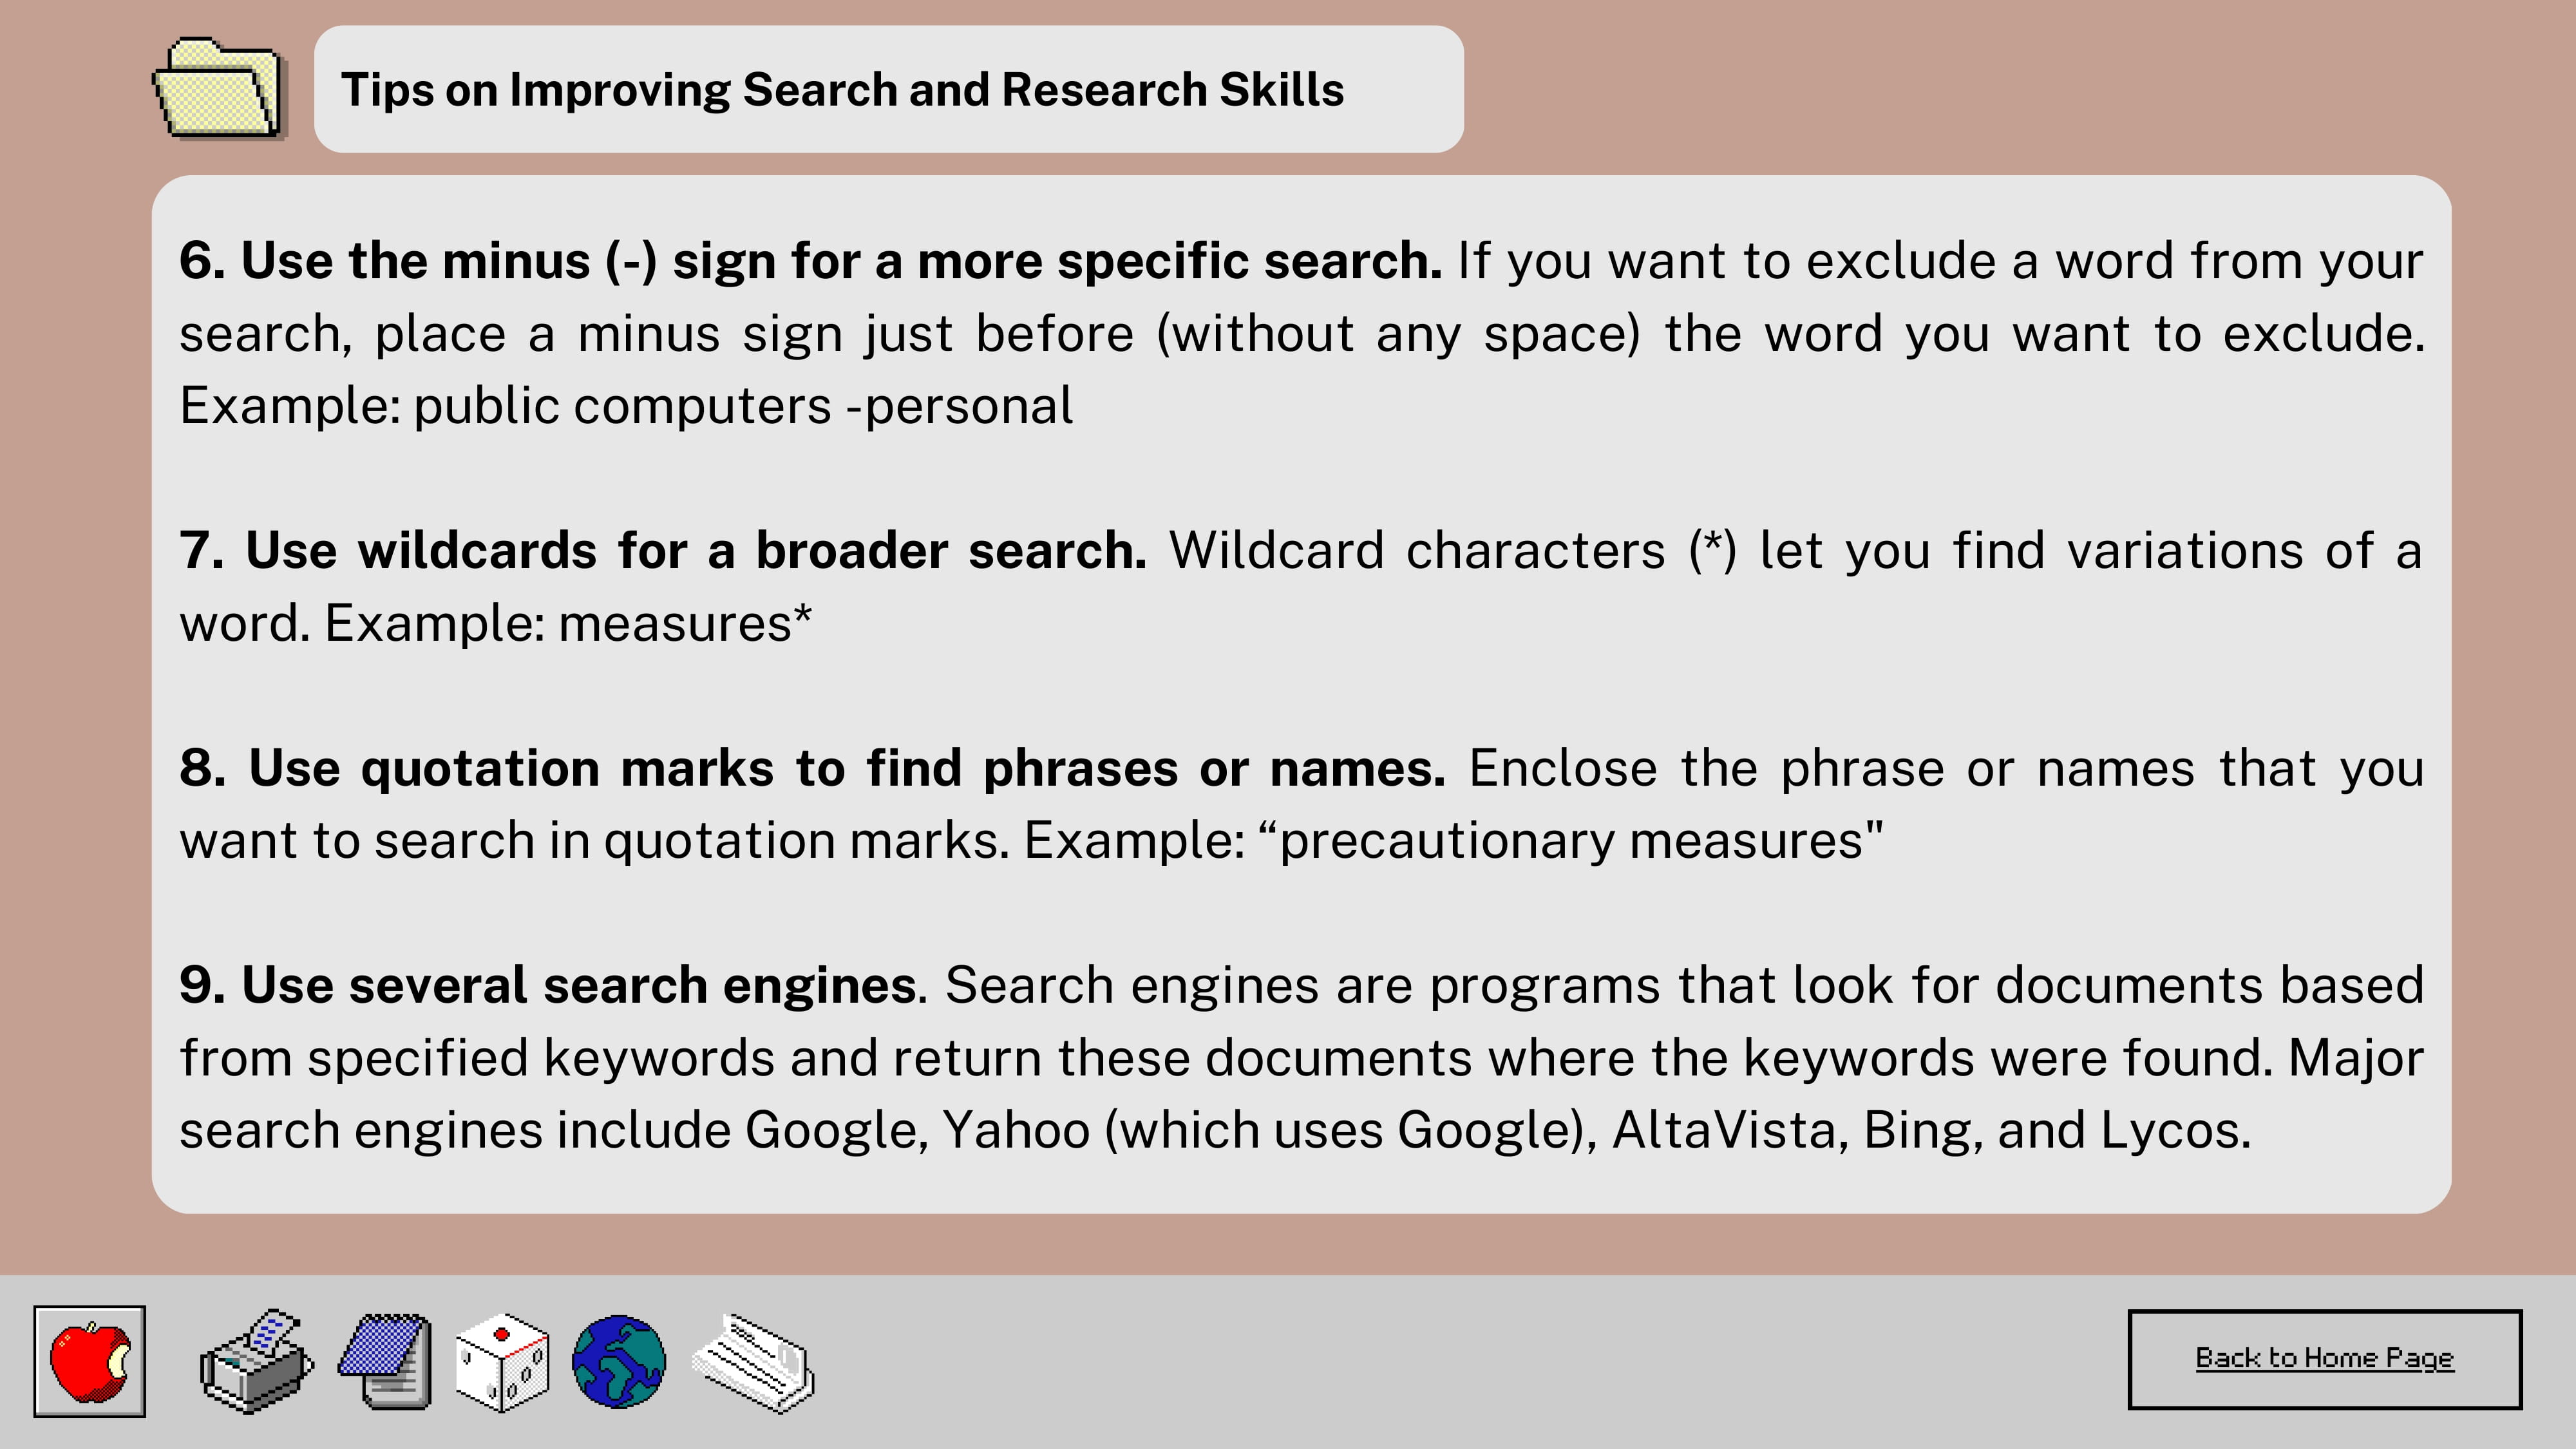Viewport: 2576px width, 1449px height.
Task: Select the white dice icon
Action: click(x=502, y=1361)
